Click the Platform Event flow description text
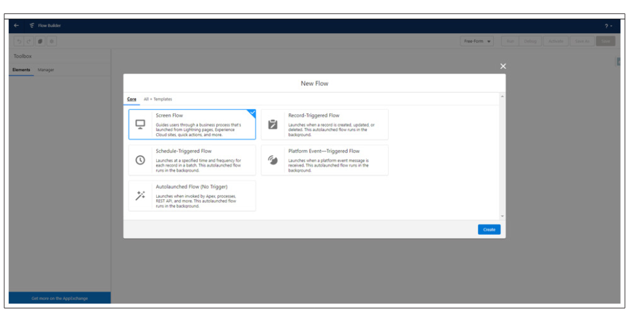This screenshot has height=314, width=631. [x=329, y=166]
